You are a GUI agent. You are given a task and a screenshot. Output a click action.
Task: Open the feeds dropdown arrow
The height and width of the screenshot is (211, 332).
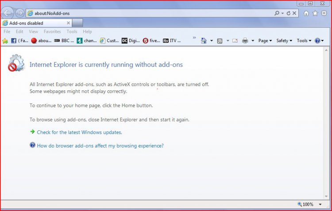coord(228,41)
